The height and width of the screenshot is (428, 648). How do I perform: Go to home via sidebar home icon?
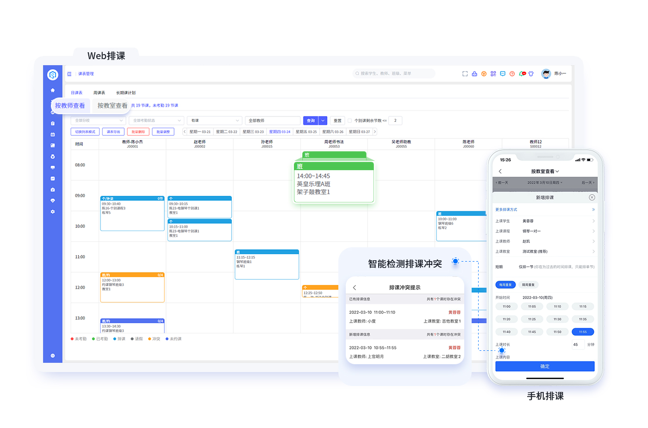(53, 90)
